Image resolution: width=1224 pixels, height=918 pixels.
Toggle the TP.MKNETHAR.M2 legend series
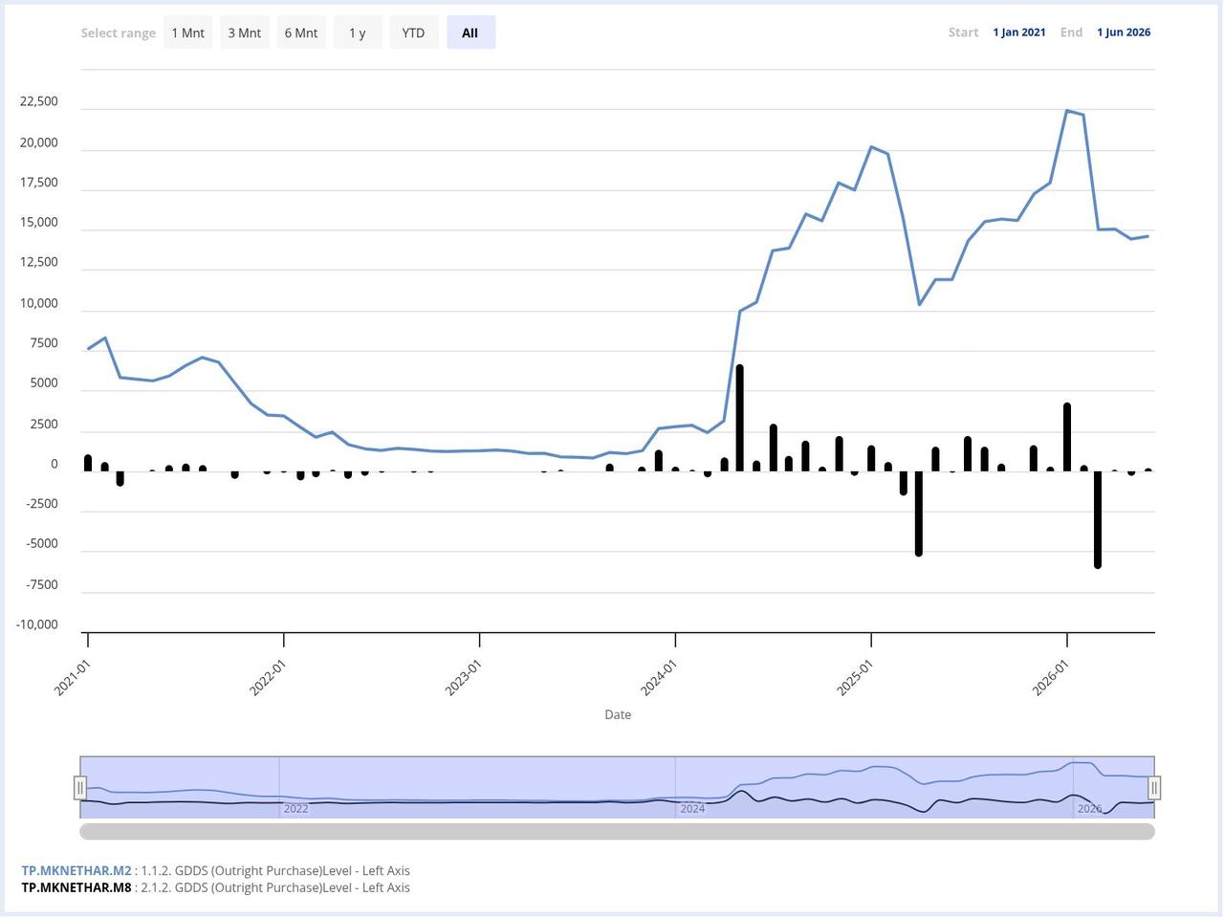point(76,871)
